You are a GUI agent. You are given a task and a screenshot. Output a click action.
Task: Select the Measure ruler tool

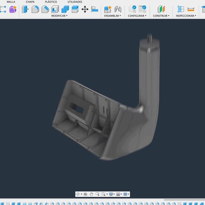click(191, 9)
